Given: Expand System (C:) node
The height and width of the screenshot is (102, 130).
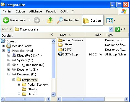Looking at the screenshot, I should 9,60.
